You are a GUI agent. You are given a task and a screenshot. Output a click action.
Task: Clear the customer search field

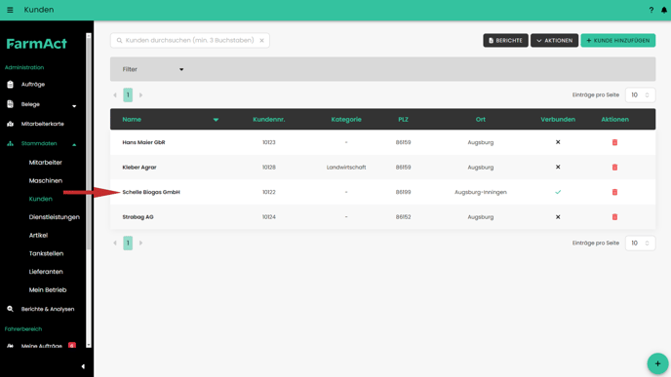pyautogui.click(x=261, y=40)
